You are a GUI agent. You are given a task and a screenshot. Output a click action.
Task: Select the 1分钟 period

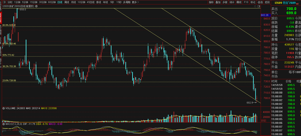(17, 2)
